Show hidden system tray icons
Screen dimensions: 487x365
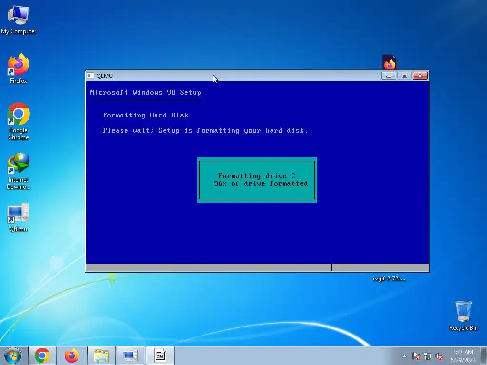pyautogui.click(x=404, y=356)
